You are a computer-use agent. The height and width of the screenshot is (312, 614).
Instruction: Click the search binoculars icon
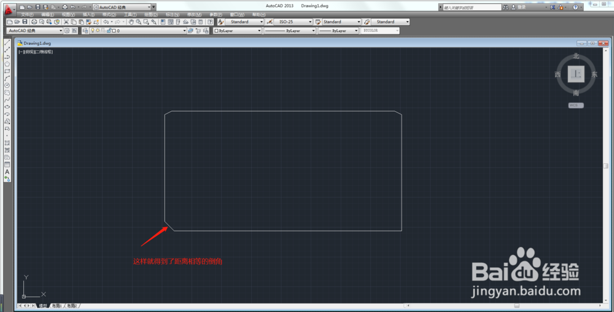coord(505,7)
